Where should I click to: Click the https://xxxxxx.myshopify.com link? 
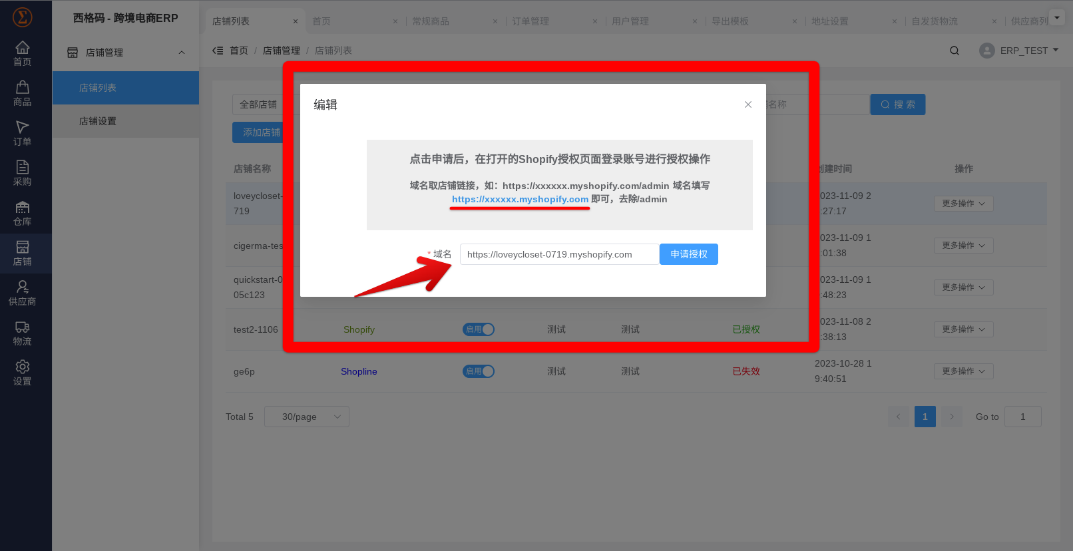coord(520,199)
